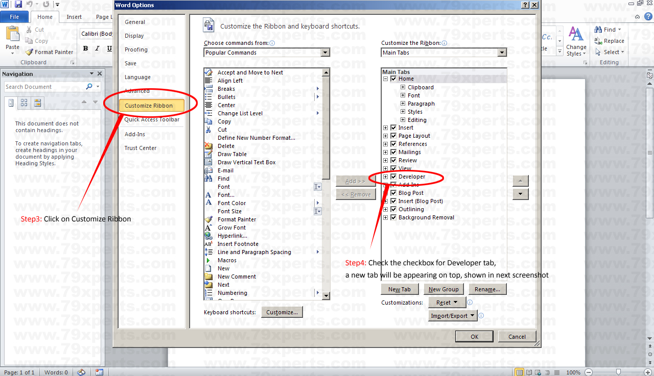Click the Rename... button
This screenshot has width=654, height=376.
487,289
